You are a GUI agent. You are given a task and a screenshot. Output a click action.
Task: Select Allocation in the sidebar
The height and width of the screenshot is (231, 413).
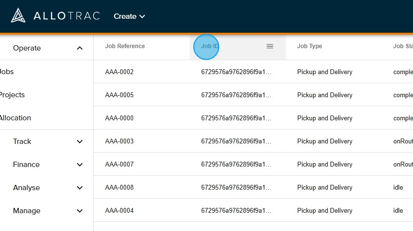click(15, 118)
